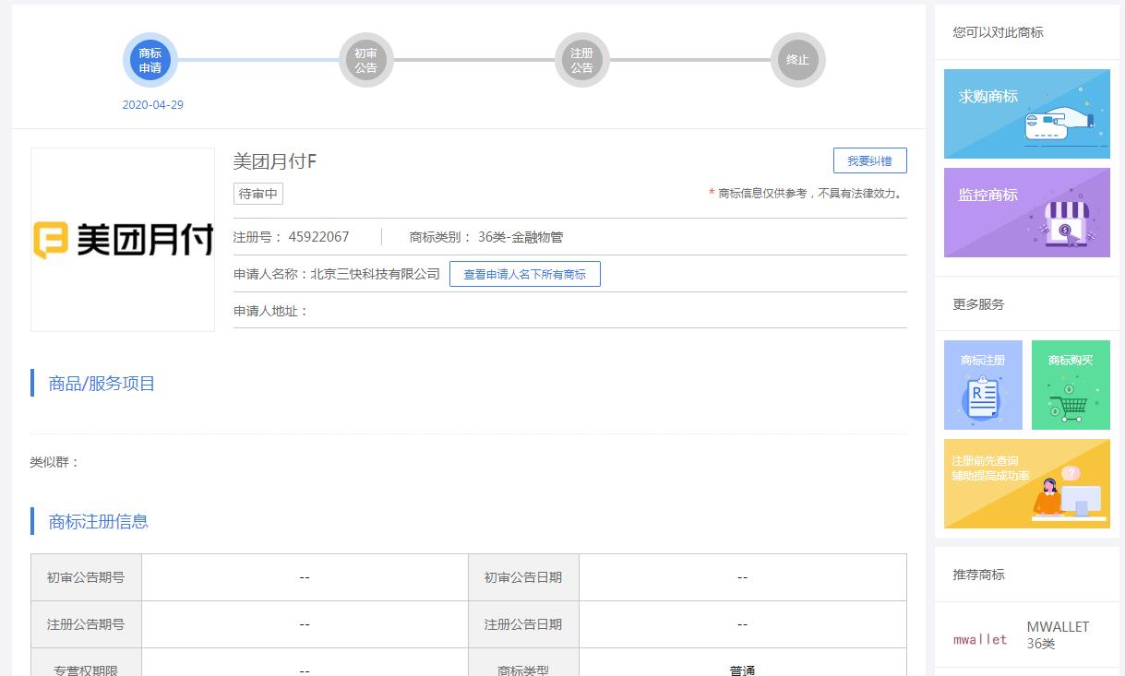Click the 初审公告 step circle
The height and width of the screenshot is (676, 1125).
click(365, 60)
